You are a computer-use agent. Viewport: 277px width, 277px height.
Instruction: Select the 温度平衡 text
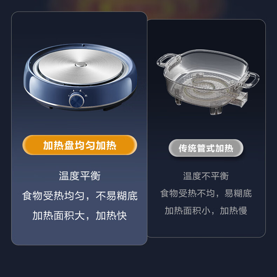80,176
